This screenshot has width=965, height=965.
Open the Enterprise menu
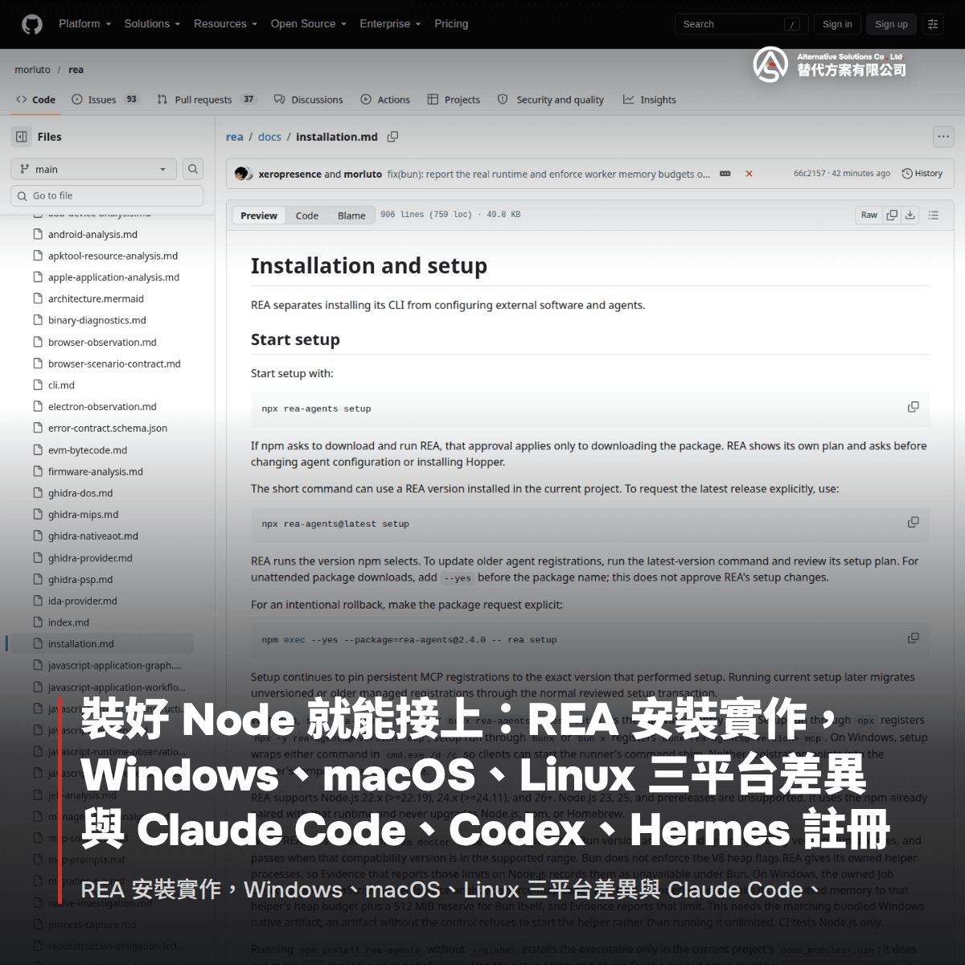[x=390, y=24]
